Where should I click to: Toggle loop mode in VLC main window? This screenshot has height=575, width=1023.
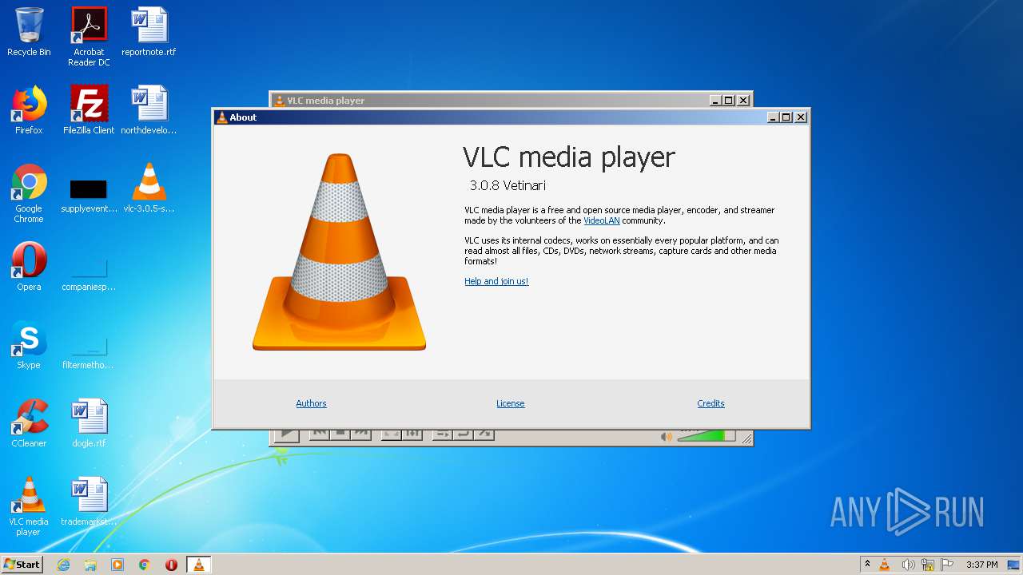463,434
